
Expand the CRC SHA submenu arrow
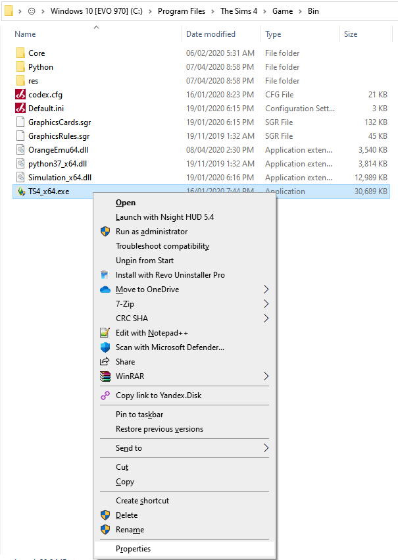click(266, 318)
